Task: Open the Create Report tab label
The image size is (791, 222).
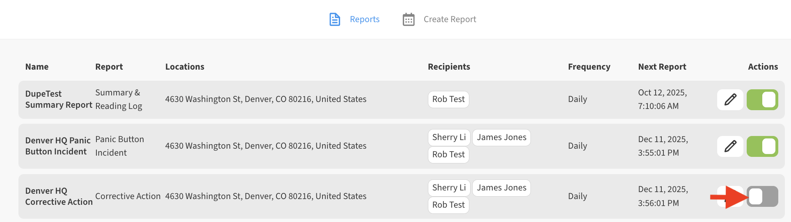Action: (450, 19)
